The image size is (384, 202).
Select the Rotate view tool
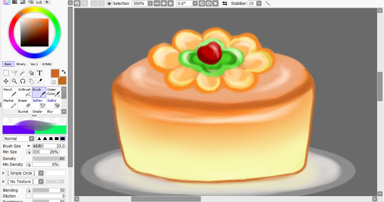(x=23, y=81)
